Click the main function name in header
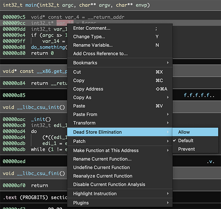The image size is (221, 209). (x=31, y=5)
